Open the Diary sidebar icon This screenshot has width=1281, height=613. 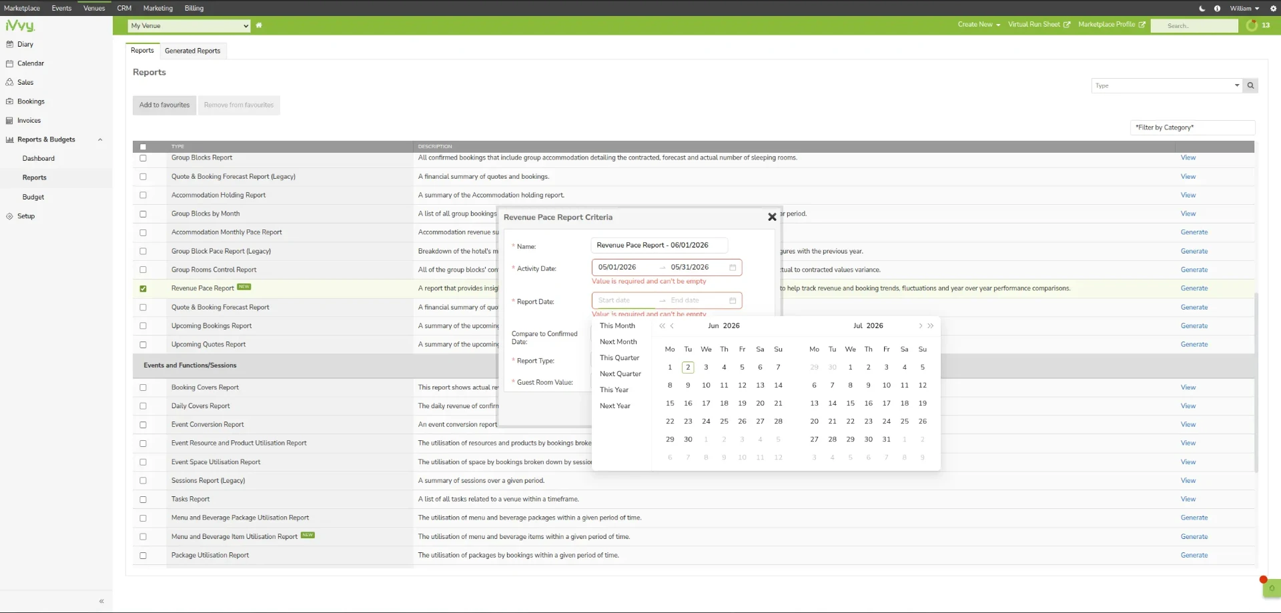9,44
